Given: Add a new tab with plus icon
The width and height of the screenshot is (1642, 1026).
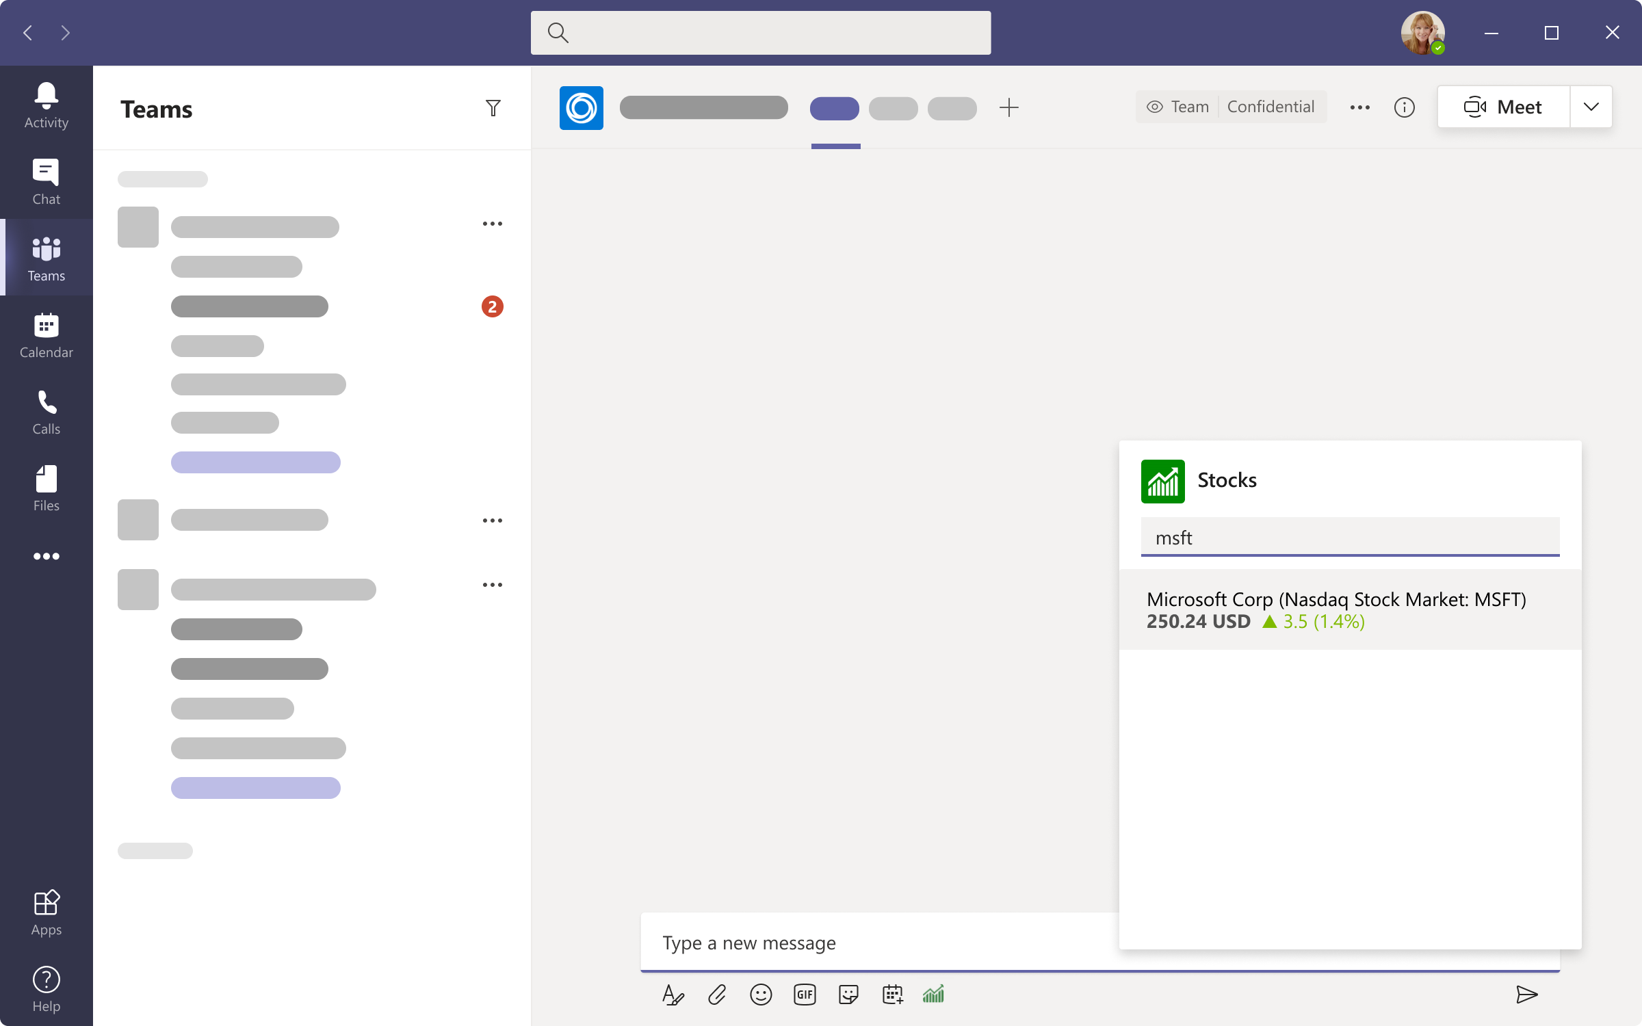Looking at the screenshot, I should point(1008,107).
